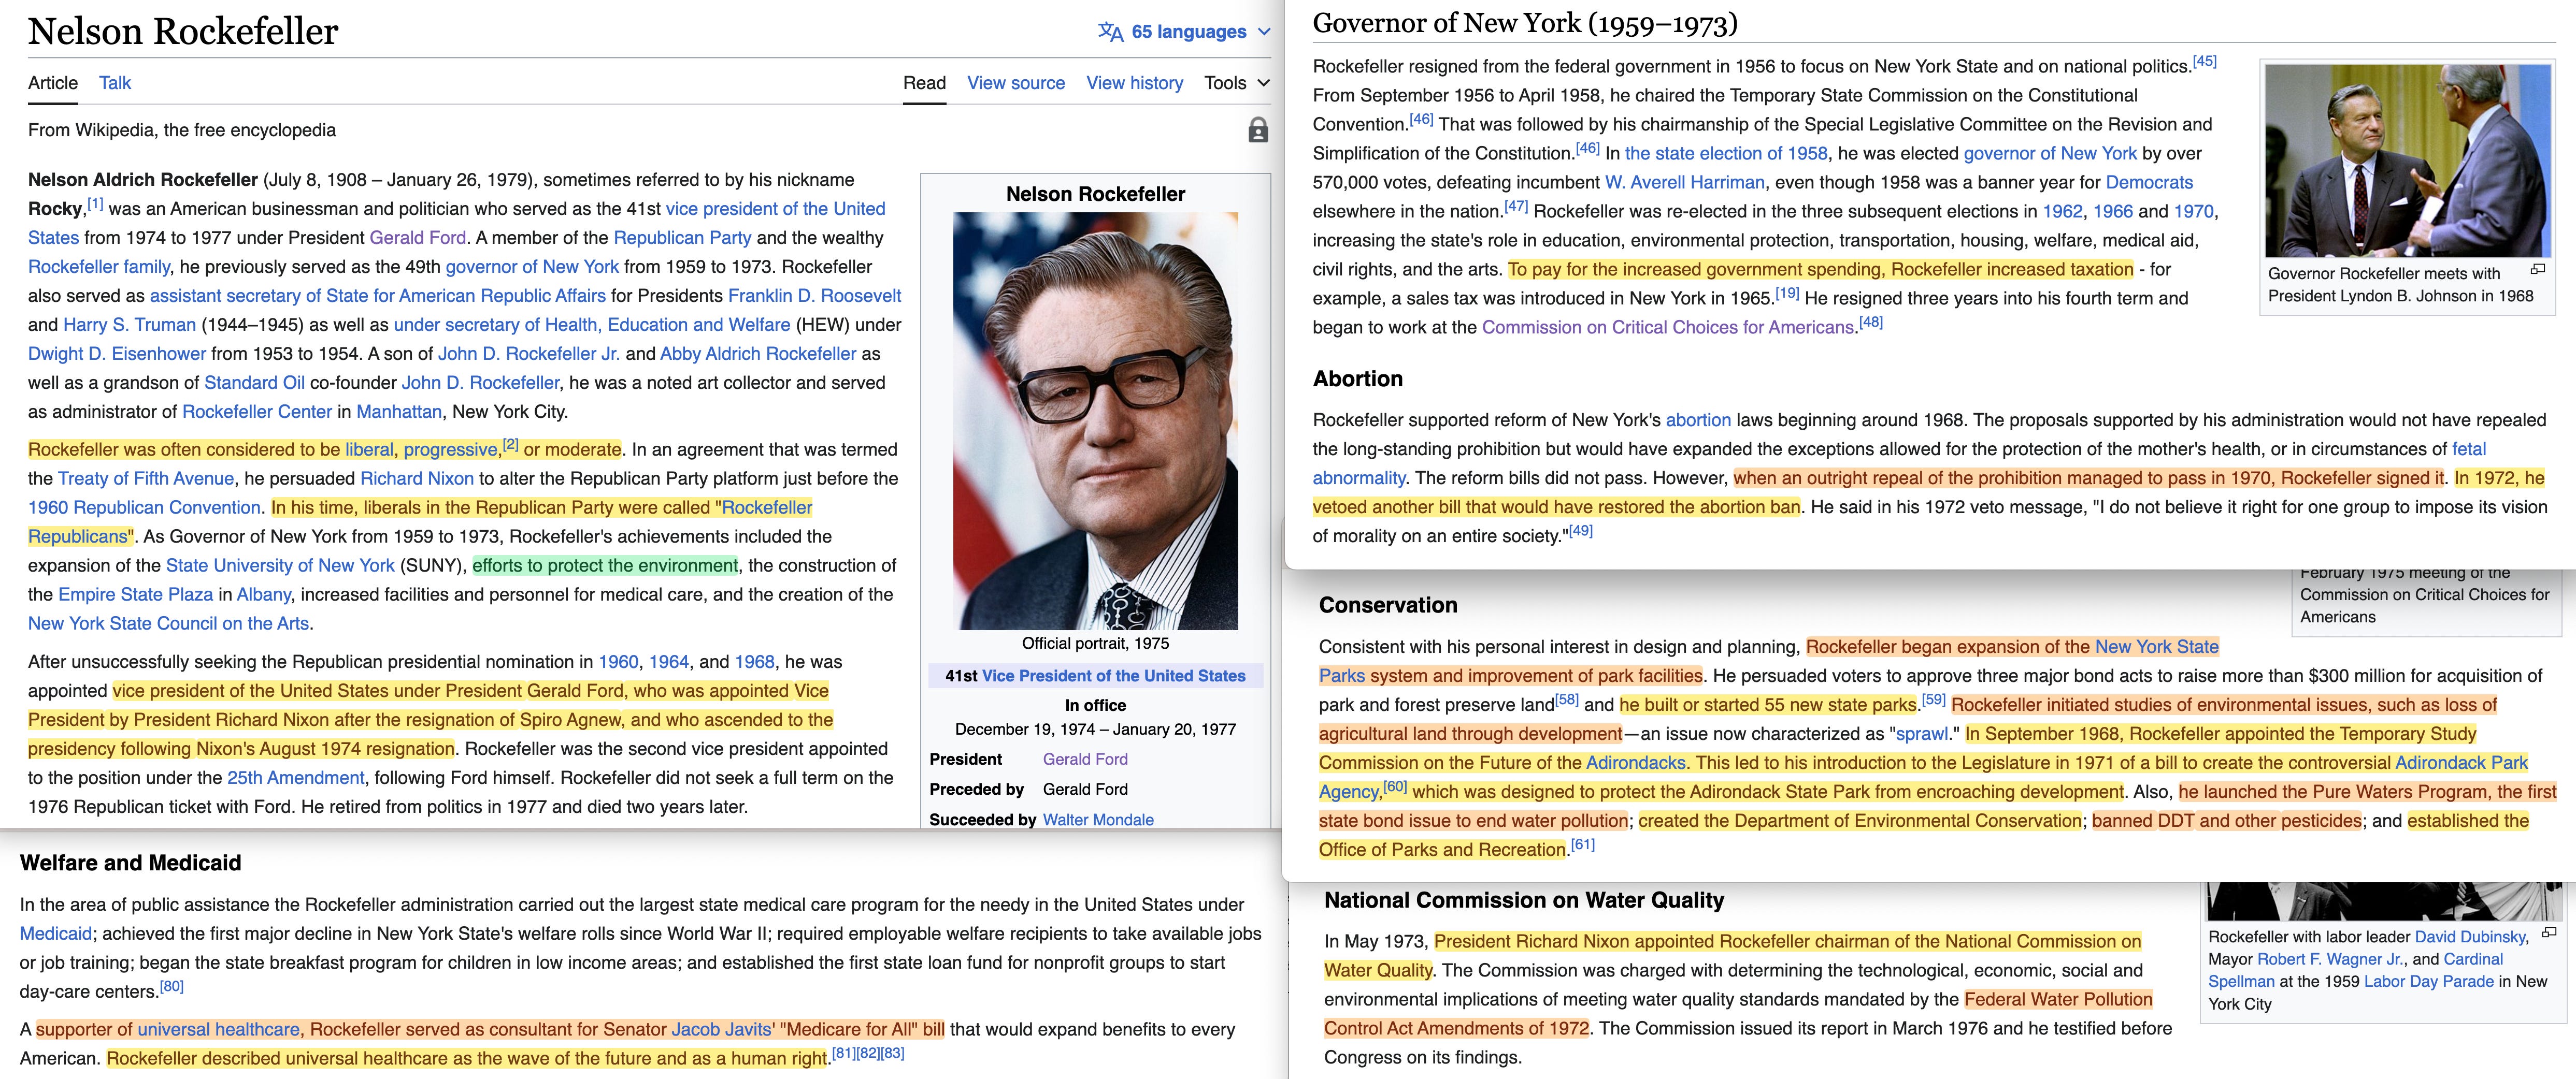
Task: Open the 1964 presidential nomination link
Action: [668, 661]
